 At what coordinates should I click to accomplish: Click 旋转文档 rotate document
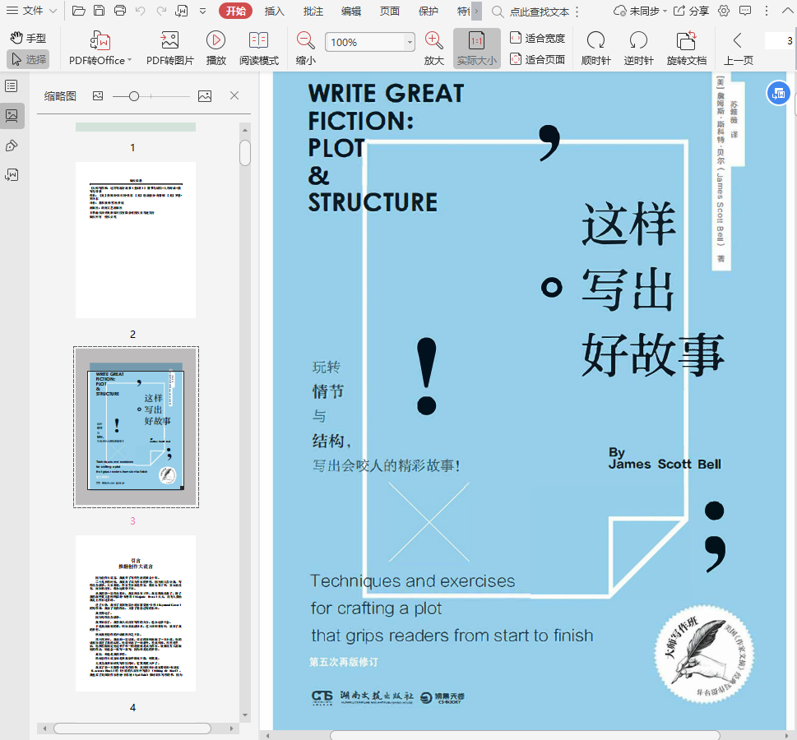(x=687, y=49)
